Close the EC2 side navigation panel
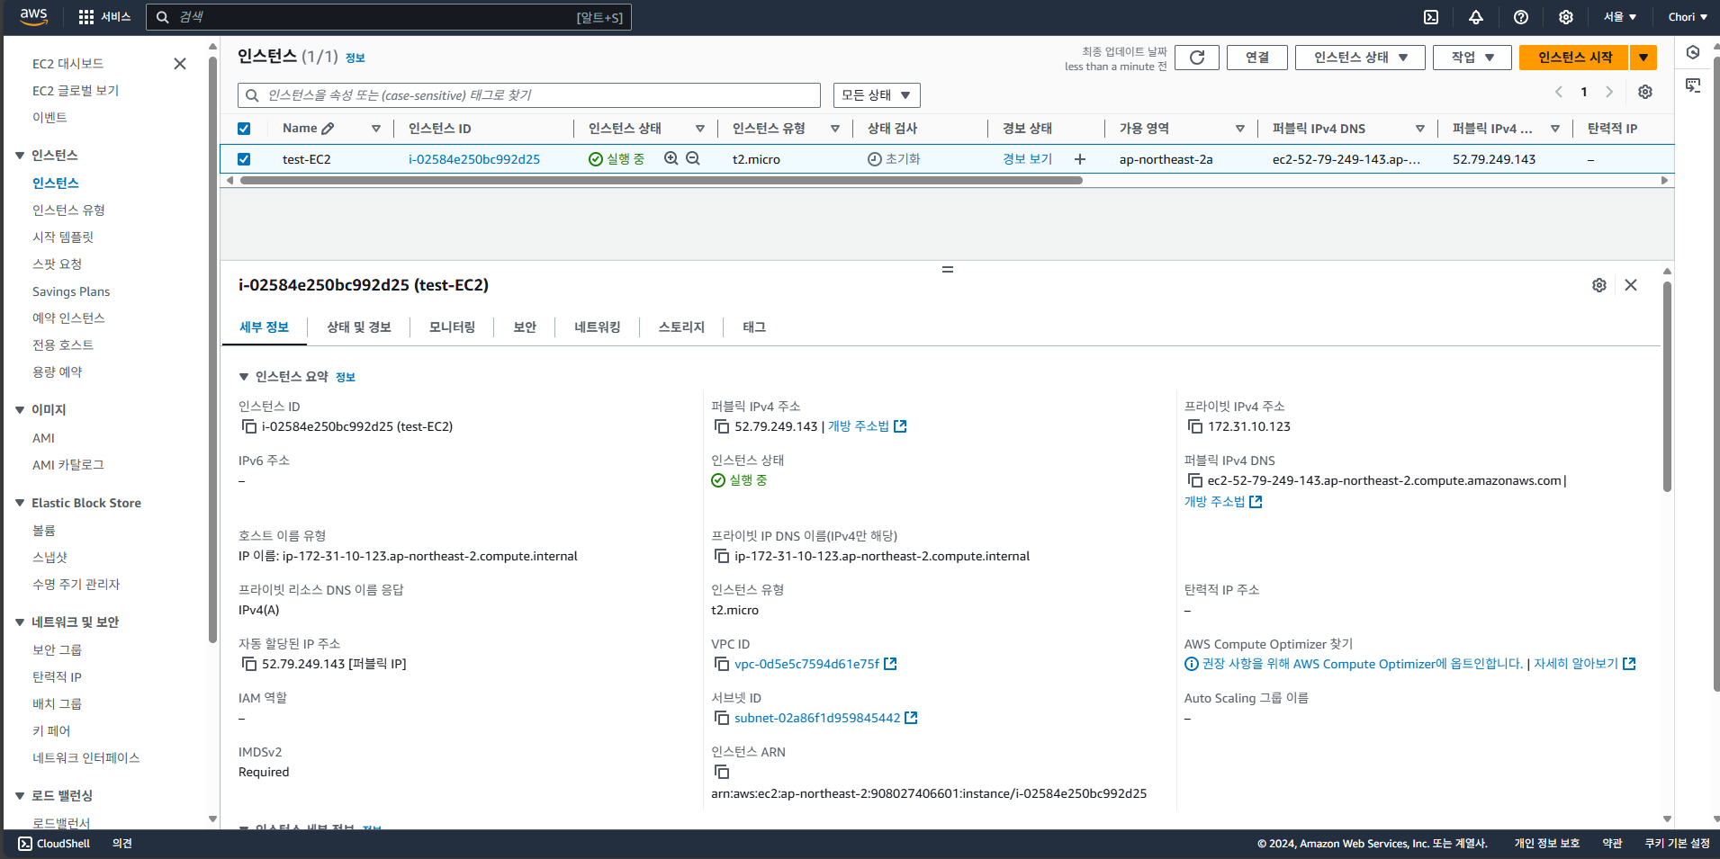The width and height of the screenshot is (1720, 859). click(180, 64)
